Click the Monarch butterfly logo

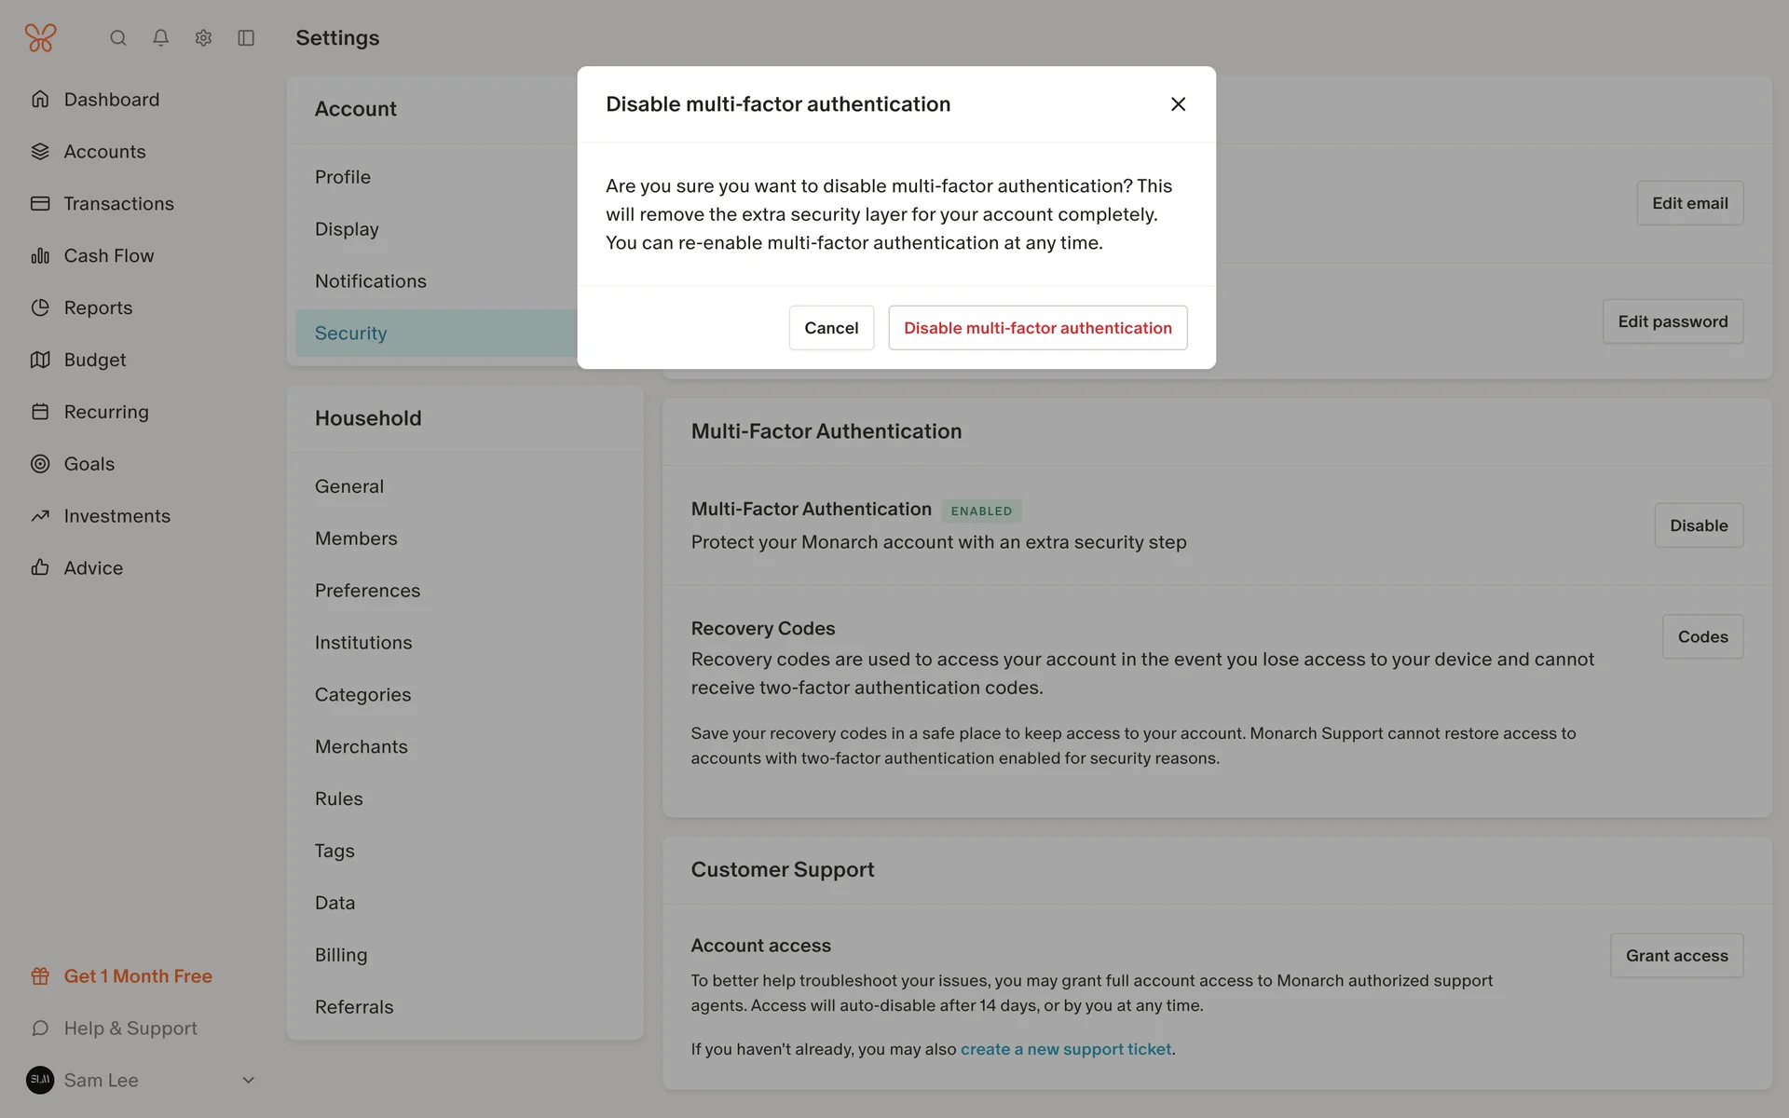40,38
